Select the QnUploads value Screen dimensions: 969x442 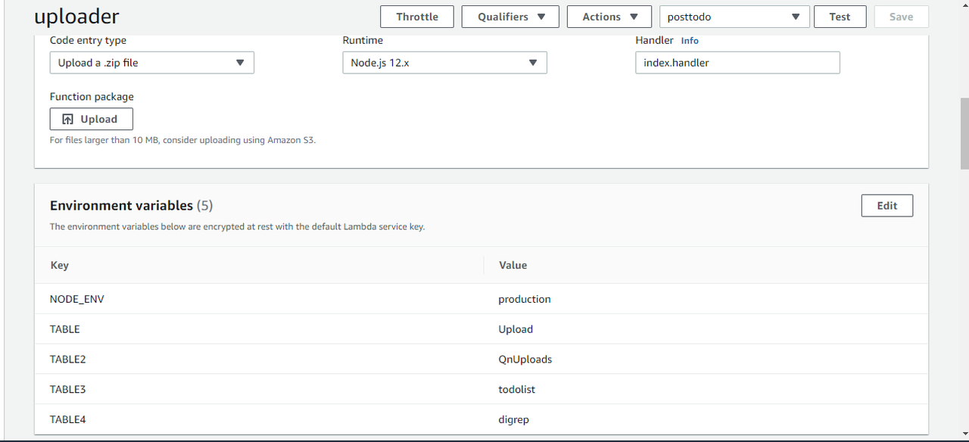(x=525, y=360)
